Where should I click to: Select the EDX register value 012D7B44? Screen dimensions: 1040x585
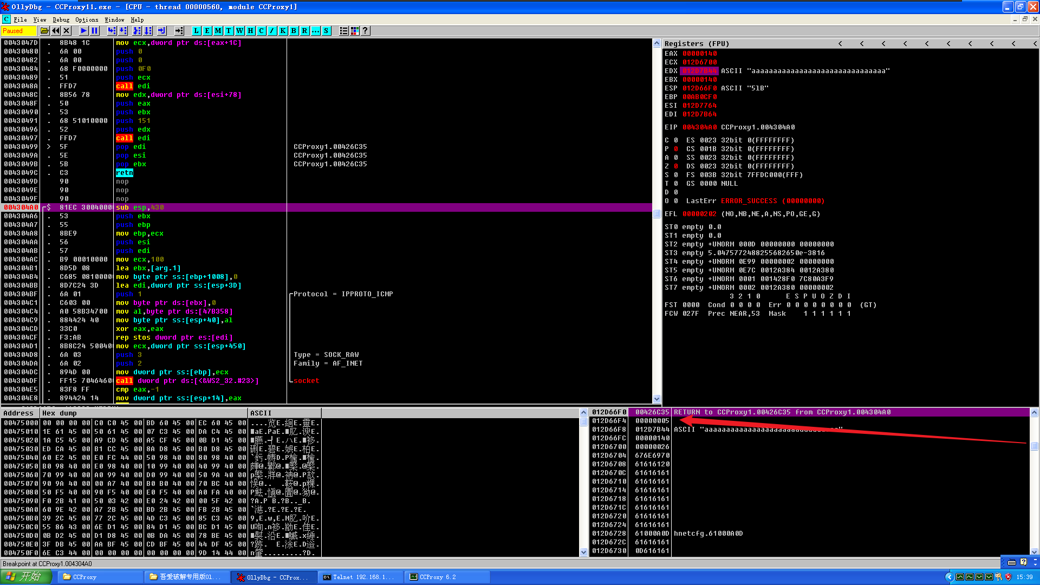699,71
